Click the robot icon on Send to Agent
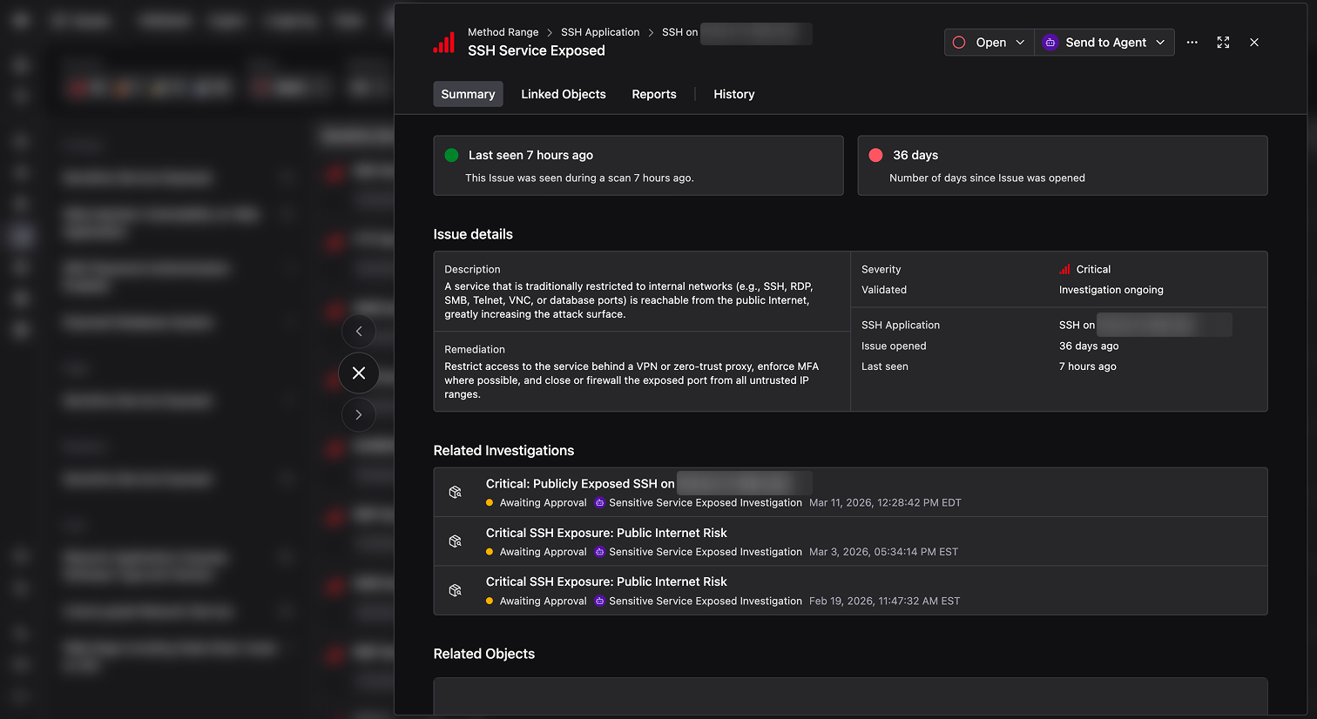 (x=1049, y=42)
